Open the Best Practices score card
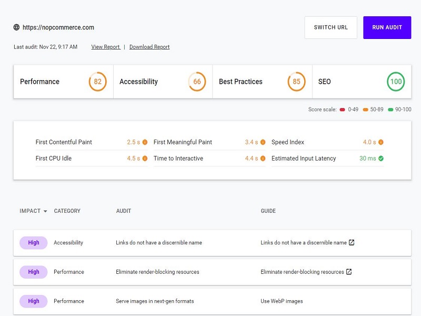 tap(262, 82)
